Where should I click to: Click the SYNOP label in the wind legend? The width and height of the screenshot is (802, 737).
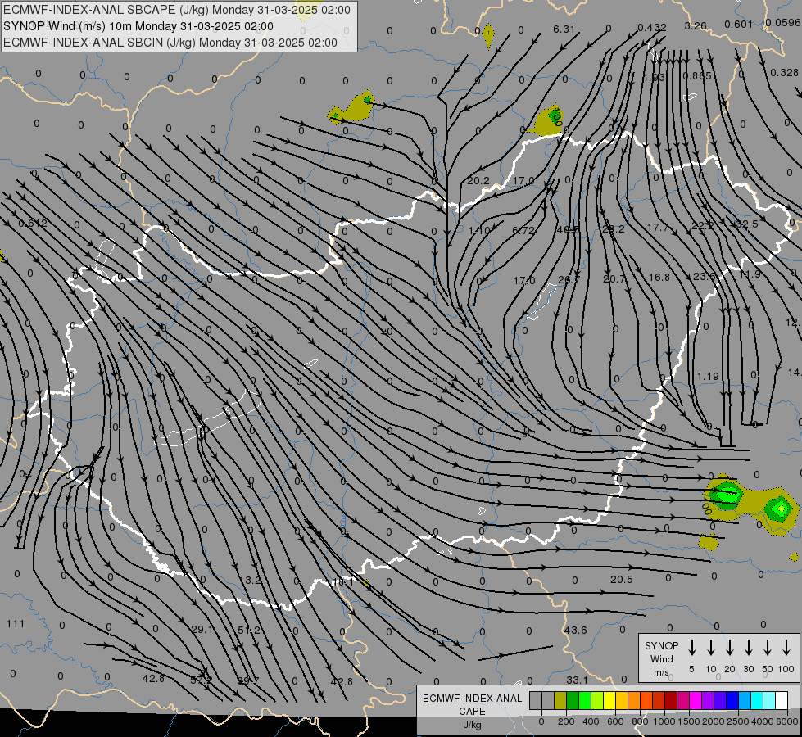(661, 645)
